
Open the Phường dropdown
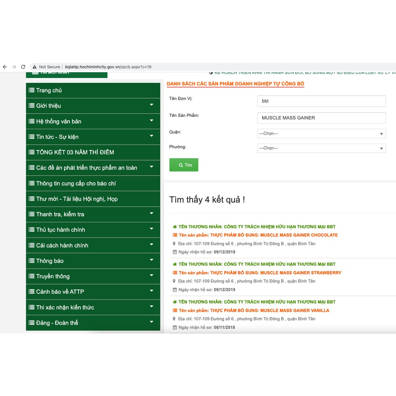321,148
